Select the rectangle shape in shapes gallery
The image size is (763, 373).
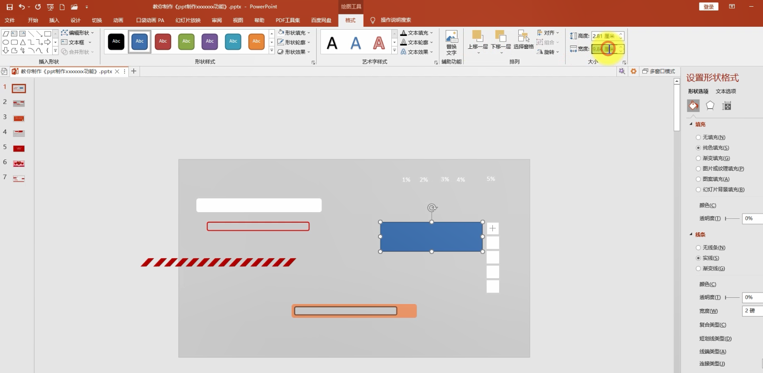[47, 34]
